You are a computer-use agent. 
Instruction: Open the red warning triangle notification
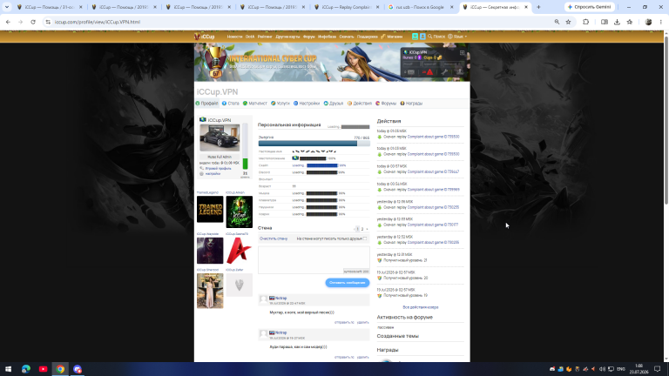tap(429, 72)
